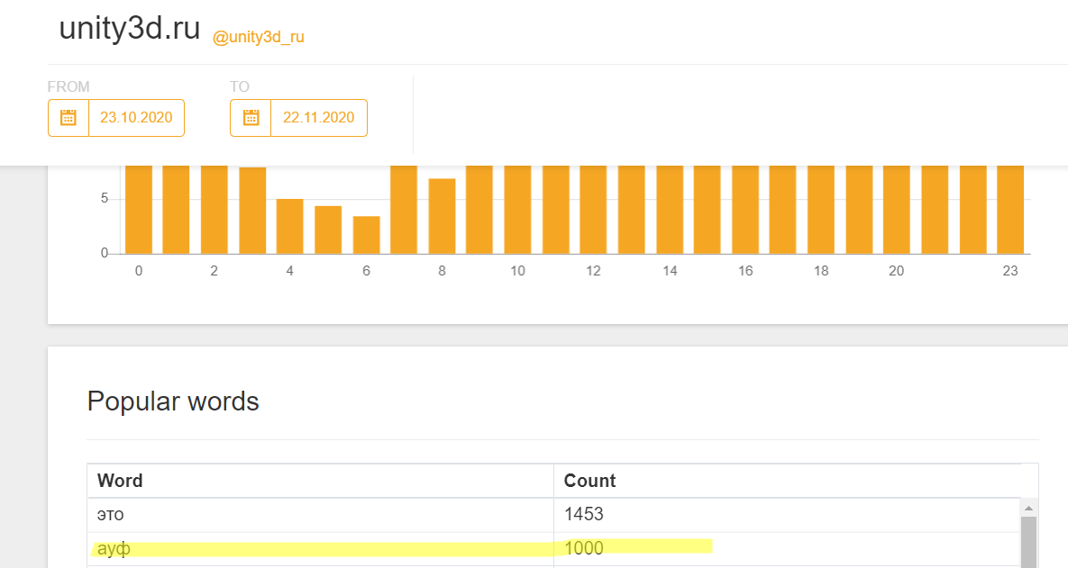Select the count cell 1000
Viewport: 1068px width, 568px height.
click(x=788, y=549)
